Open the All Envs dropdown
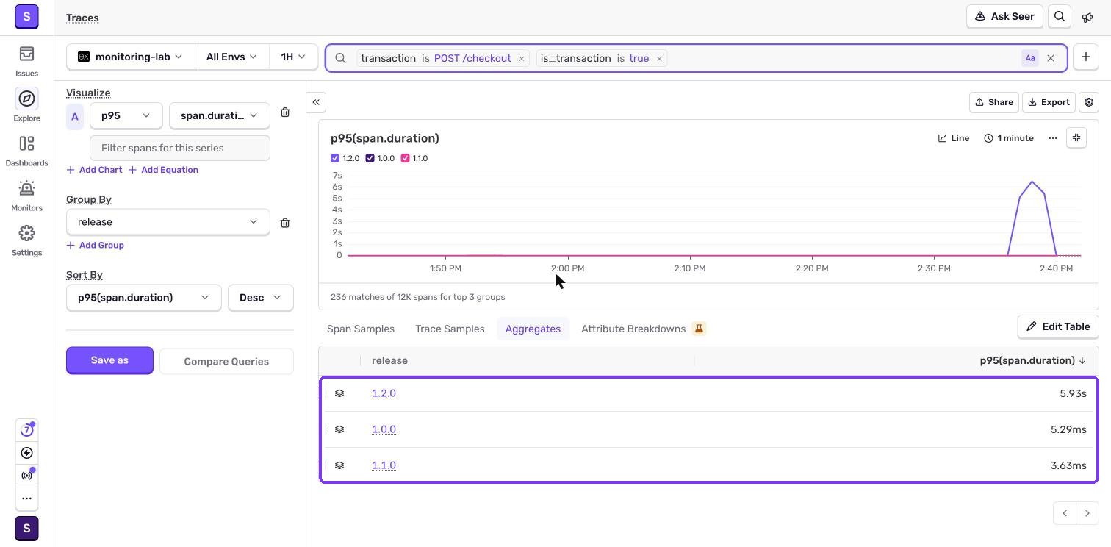This screenshot has width=1111, height=547. [x=231, y=57]
